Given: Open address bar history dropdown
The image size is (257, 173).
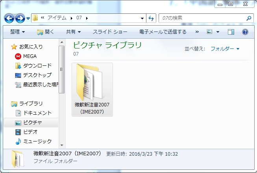Looking at the screenshot, I should (x=142, y=18).
